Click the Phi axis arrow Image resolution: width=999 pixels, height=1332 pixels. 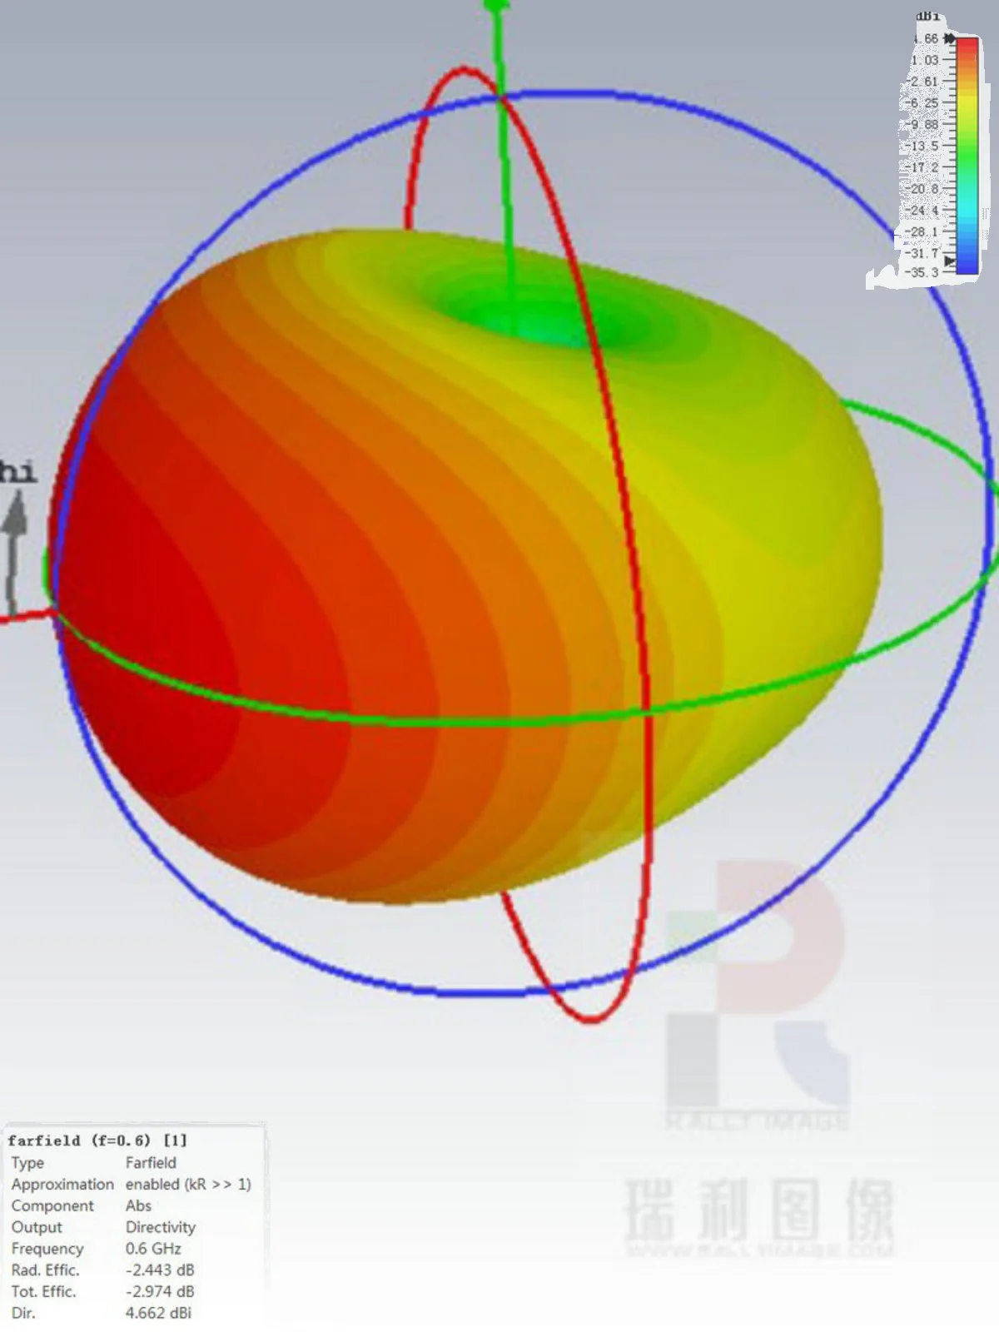[x=14, y=554]
